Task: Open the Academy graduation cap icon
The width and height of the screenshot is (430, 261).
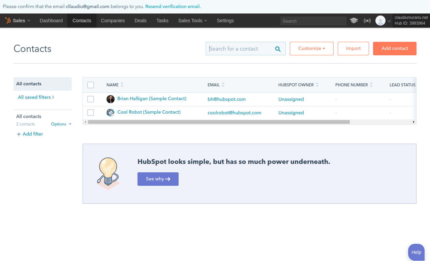Action: tap(354, 21)
